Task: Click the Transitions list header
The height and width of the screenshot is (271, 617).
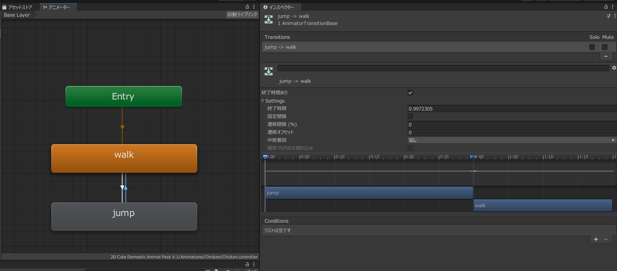Action: point(439,37)
